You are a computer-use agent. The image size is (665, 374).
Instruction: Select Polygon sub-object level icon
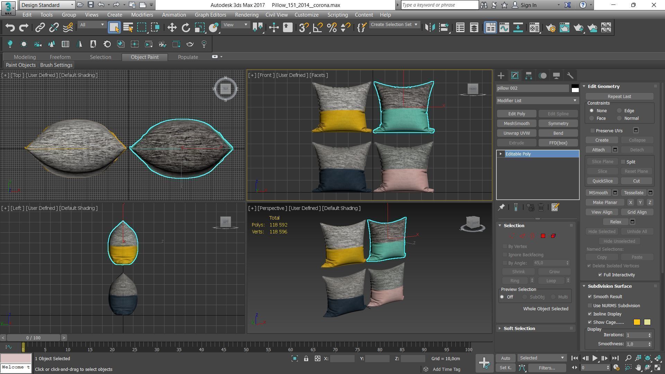coord(543,236)
